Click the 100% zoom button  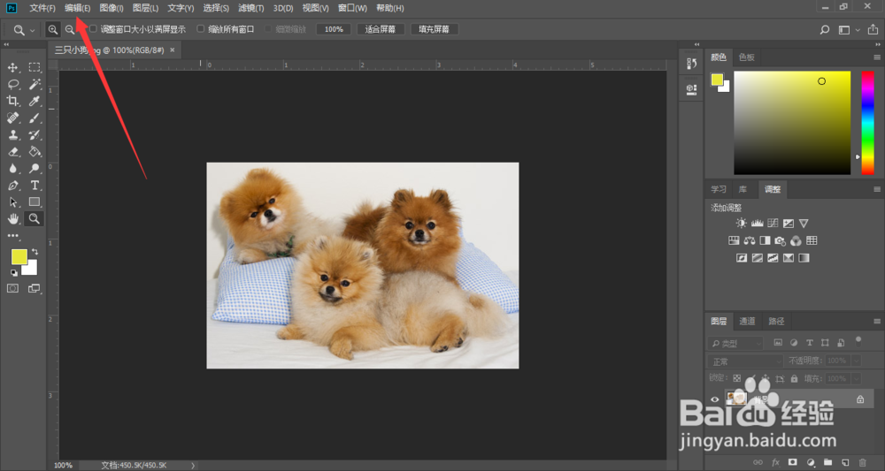point(334,29)
